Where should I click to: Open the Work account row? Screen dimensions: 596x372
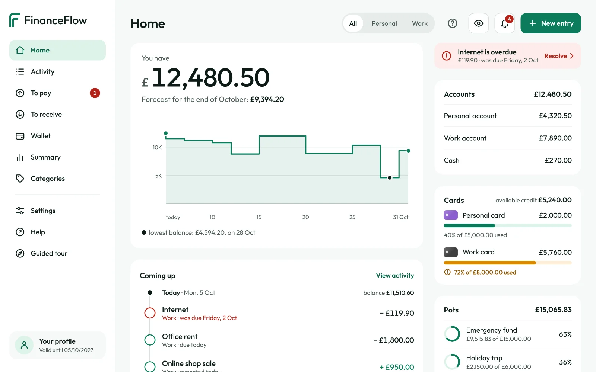pyautogui.click(x=508, y=138)
